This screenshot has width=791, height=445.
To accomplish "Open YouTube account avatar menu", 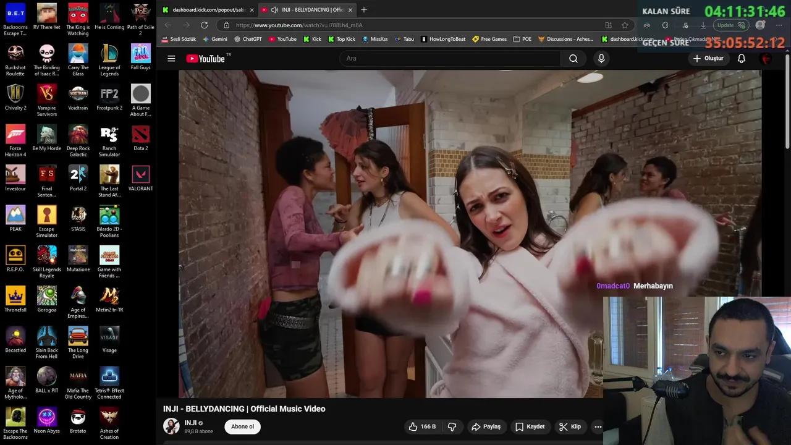I will pos(767,59).
